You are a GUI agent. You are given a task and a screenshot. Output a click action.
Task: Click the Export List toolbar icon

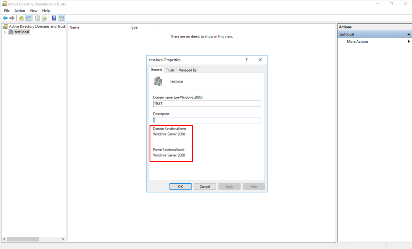click(x=45, y=18)
